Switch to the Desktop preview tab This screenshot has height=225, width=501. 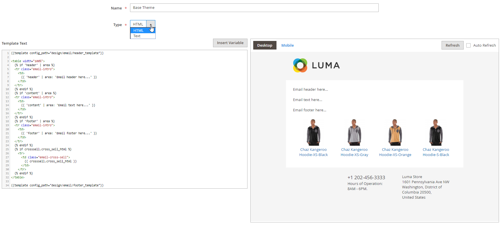point(265,46)
